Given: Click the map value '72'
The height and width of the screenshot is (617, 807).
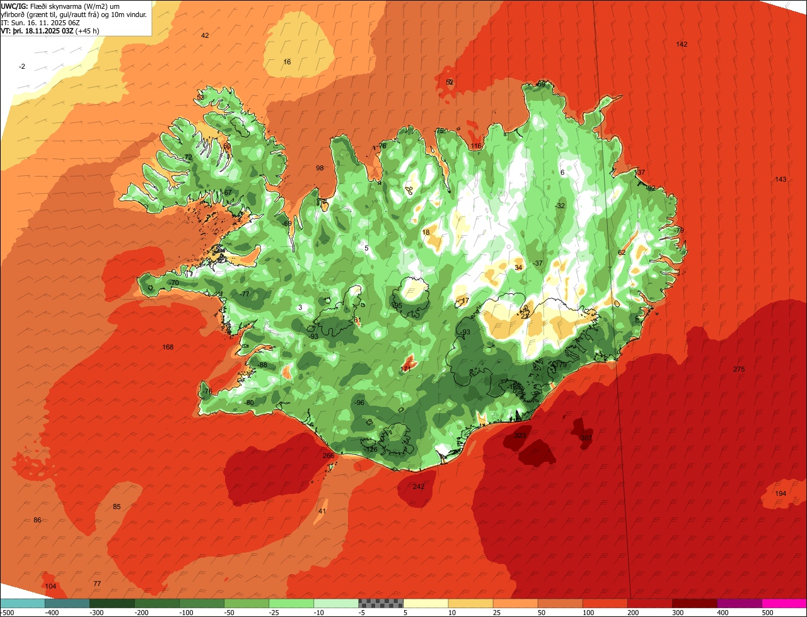Looking at the screenshot, I should pos(188,157).
